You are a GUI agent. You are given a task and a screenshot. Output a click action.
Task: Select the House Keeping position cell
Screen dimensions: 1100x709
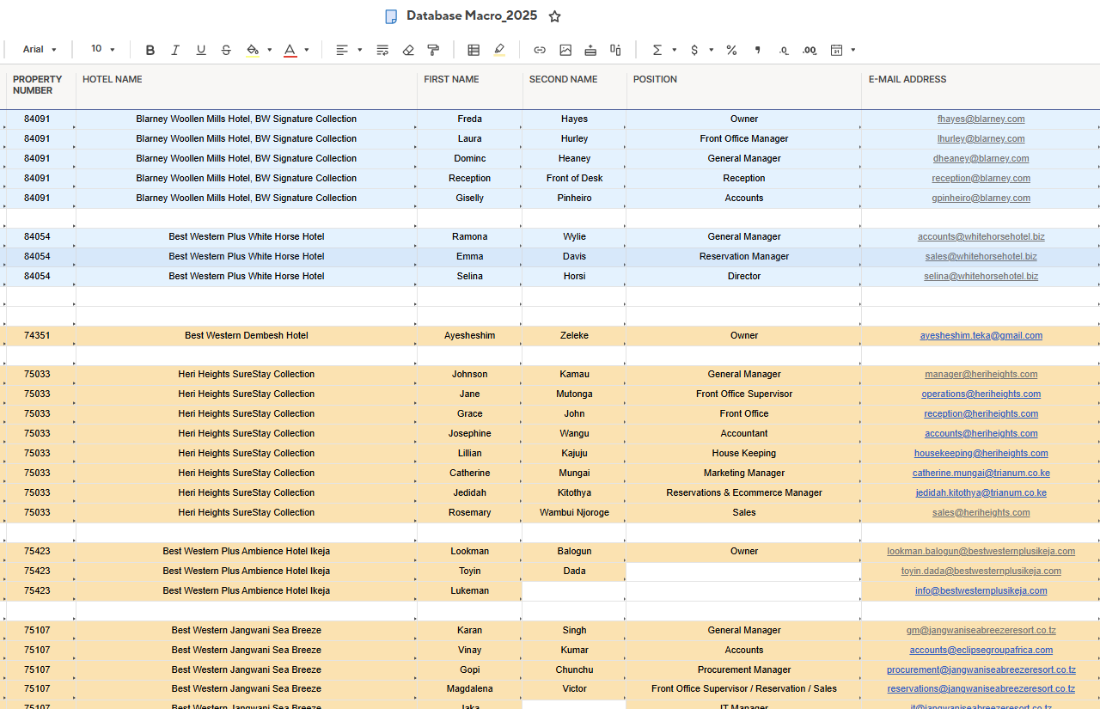[x=744, y=454]
